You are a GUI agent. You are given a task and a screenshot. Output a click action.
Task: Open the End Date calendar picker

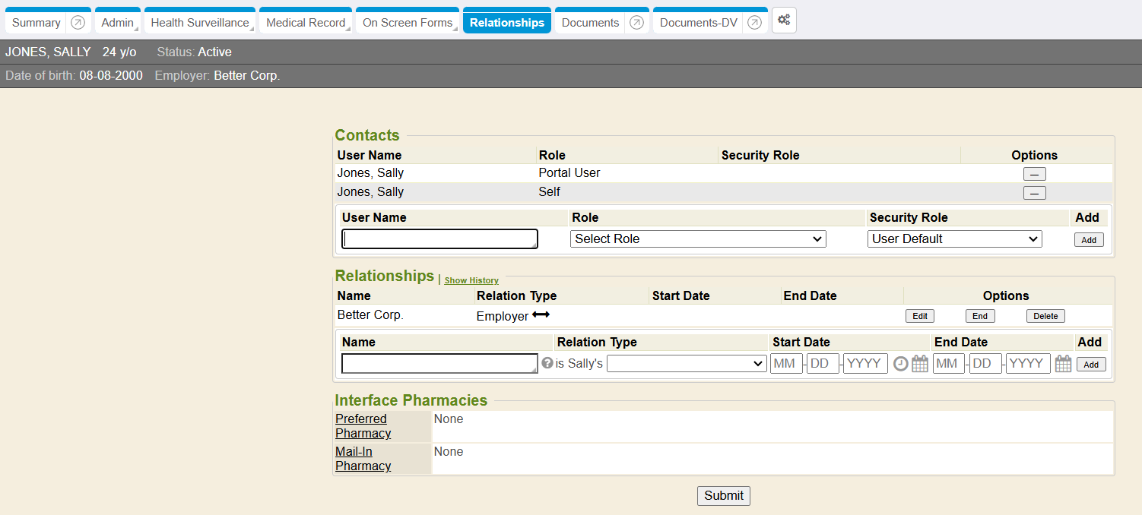tap(1063, 364)
